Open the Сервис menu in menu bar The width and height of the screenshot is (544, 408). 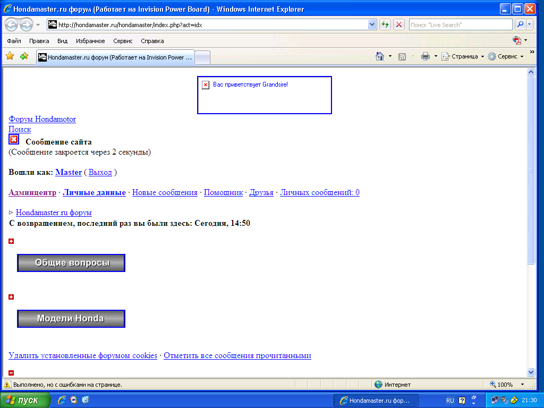123,41
